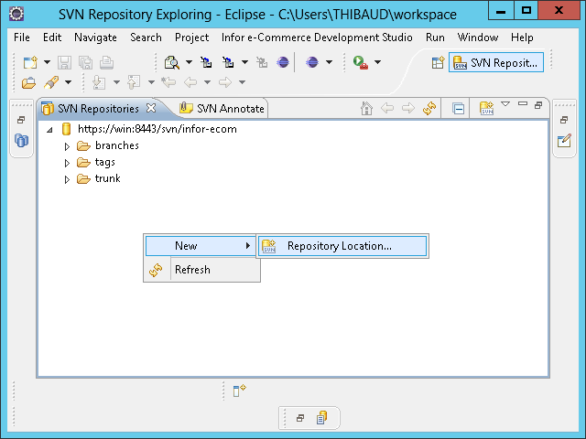Click the New Repository Location toolbar icon
586x439 pixels.
(485, 108)
